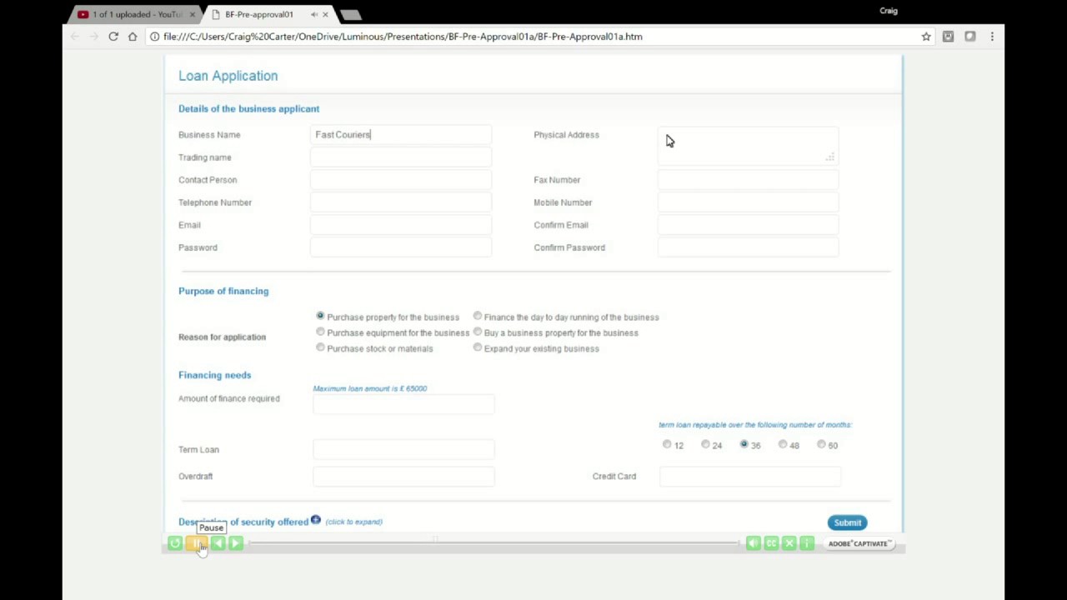Click the Captivate progress slider track
The width and height of the screenshot is (1067, 600).
(x=493, y=543)
